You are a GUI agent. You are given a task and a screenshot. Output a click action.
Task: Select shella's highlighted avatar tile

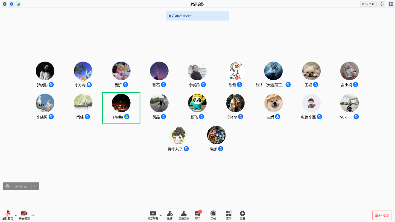tap(121, 108)
